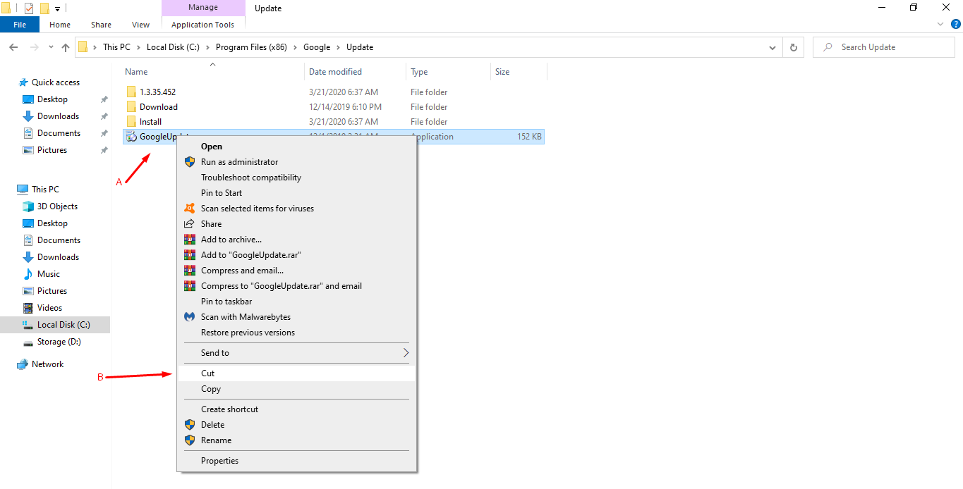Click the GoogleUpdate application icon
Image resolution: width=963 pixels, height=489 pixels.
pyautogui.click(x=131, y=137)
